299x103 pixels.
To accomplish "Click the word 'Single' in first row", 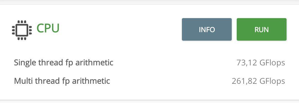I will [x=25, y=63].
